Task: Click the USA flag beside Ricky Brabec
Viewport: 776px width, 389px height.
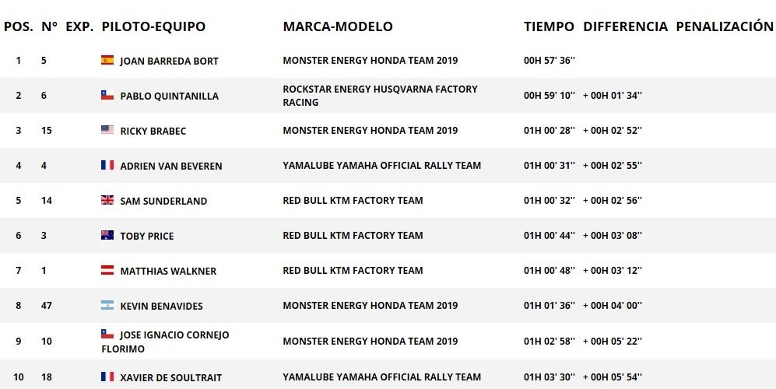Action: point(107,130)
